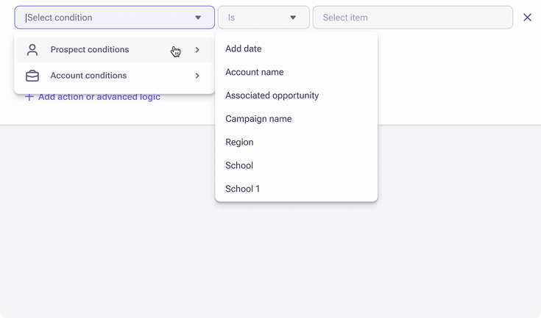The height and width of the screenshot is (318, 541).
Task: Focus the Select item input field
Action: [x=412, y=18]
